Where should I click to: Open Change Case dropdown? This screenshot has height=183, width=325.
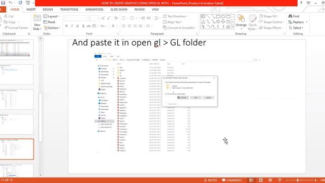pos(103,26)
